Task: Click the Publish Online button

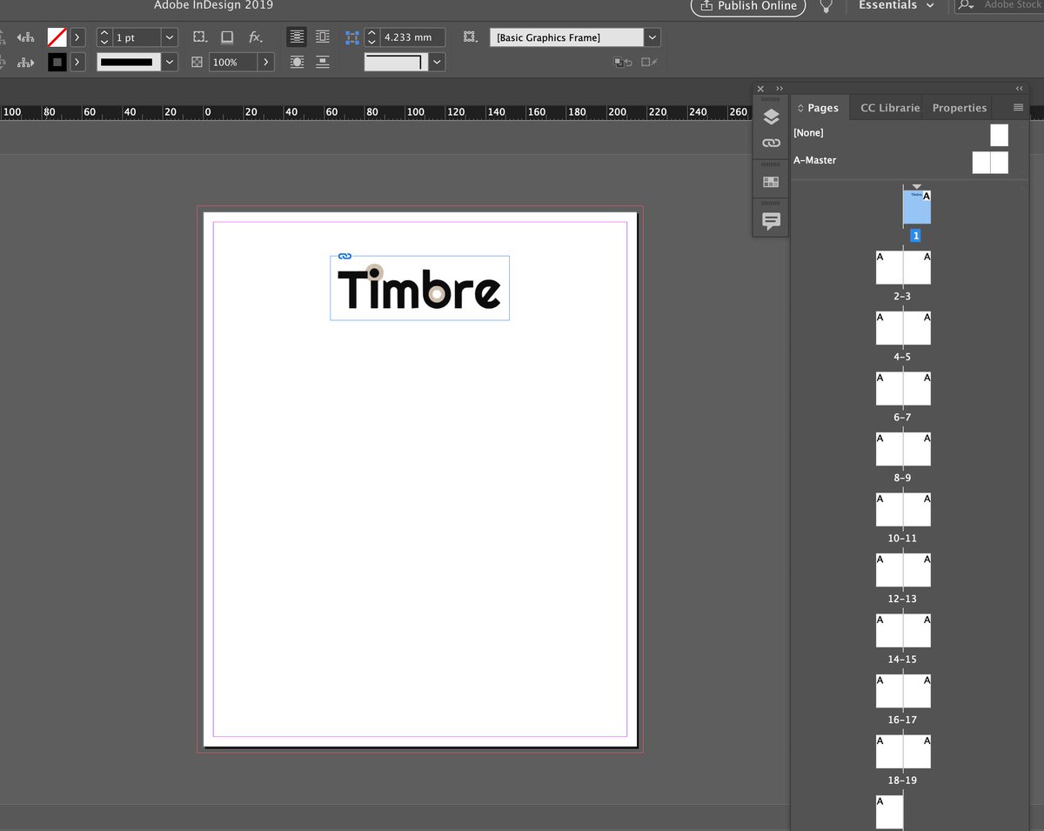Action: 748,6
